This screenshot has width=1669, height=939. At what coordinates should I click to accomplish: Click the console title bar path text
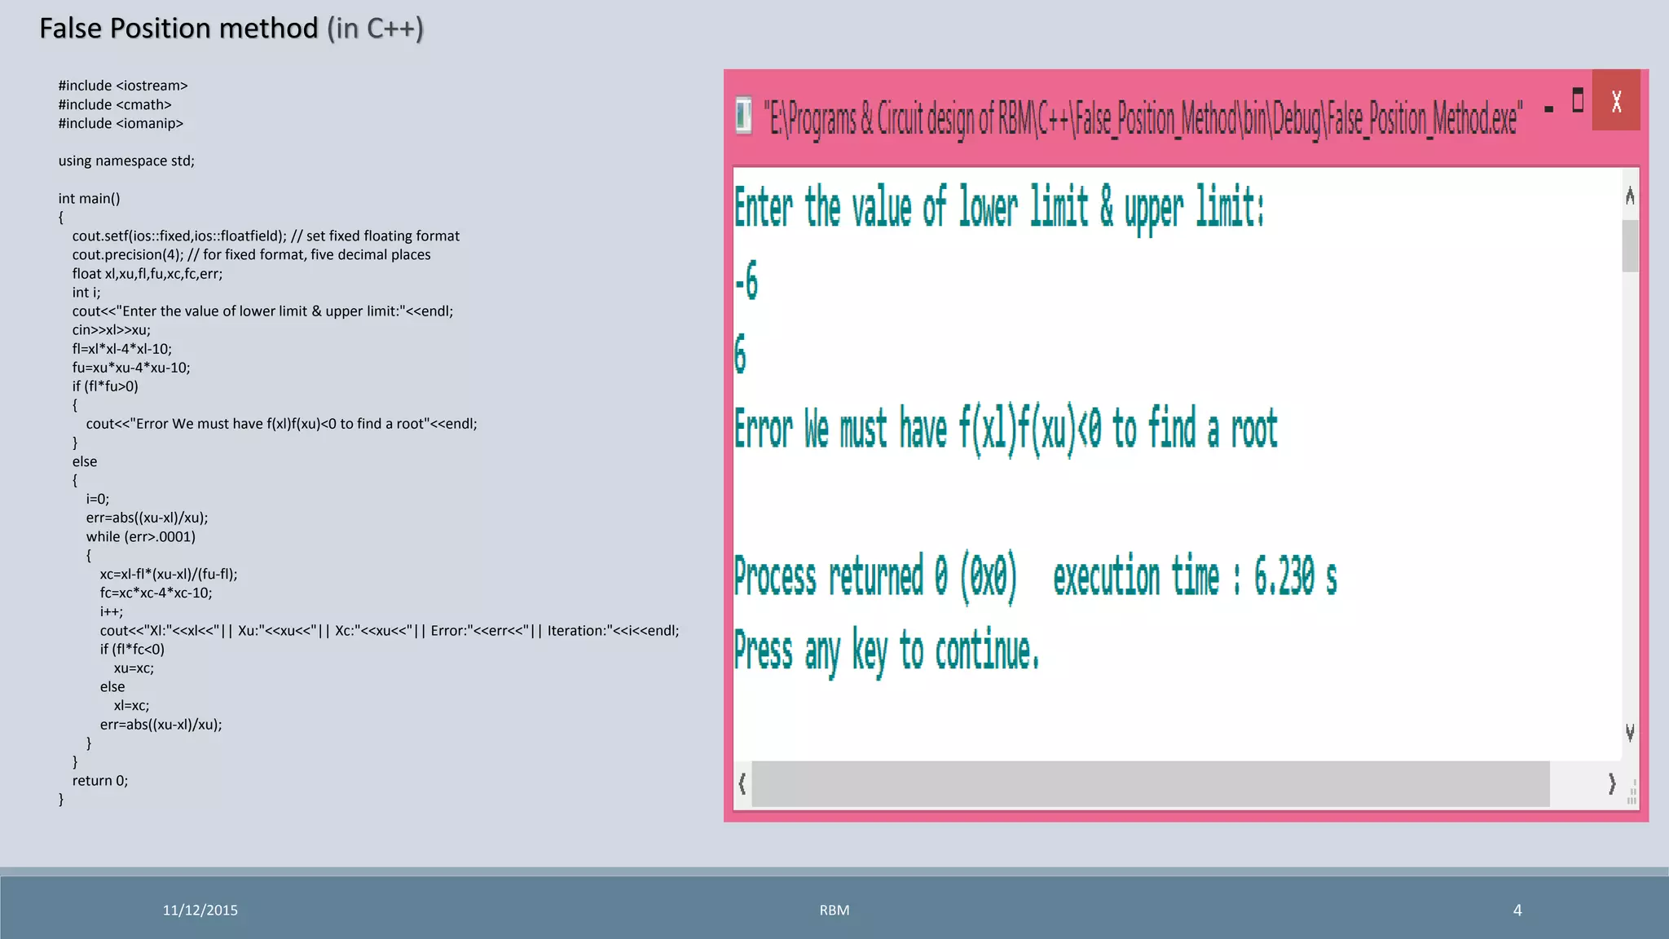pyautogui.click(x=1143, y=119)
